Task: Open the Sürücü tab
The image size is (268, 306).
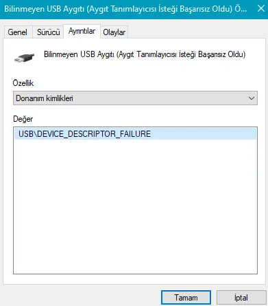Action: tap(48, 32)
